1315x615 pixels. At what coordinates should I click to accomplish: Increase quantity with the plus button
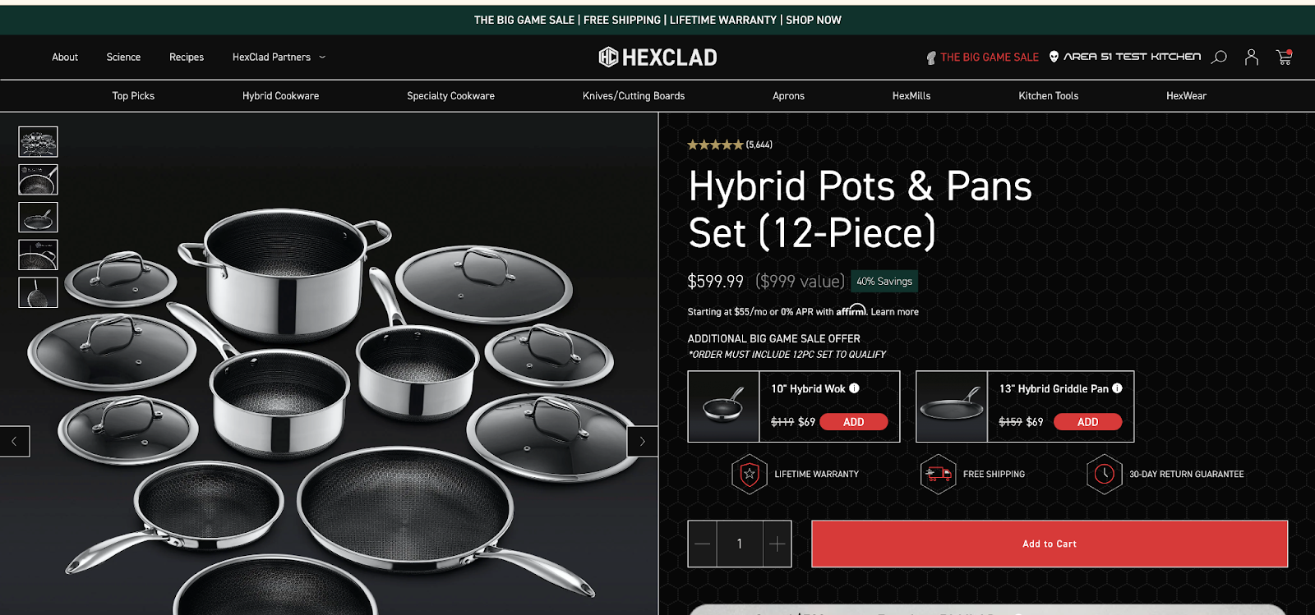(777, 544)
